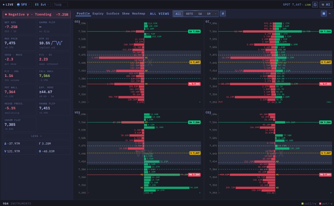Viewport: 334px width, 206px height.
Task: Switch to the Expiry tab
Action: click(x=98, y=14)
